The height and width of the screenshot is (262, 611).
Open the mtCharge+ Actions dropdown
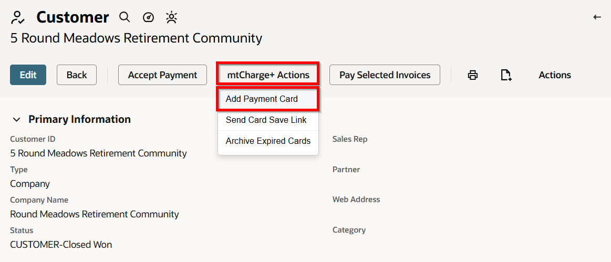268,75
